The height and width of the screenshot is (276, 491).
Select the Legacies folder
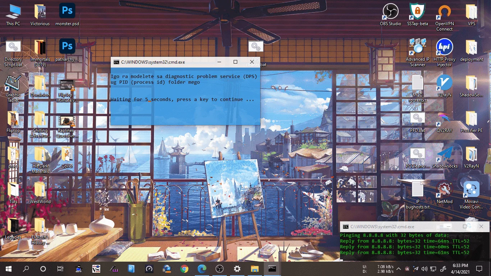tap(13, 229)
